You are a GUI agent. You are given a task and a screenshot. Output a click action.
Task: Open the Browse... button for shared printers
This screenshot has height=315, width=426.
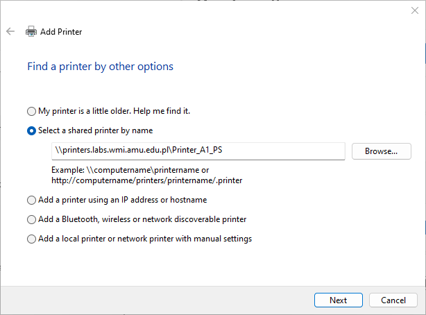point(381,151)
